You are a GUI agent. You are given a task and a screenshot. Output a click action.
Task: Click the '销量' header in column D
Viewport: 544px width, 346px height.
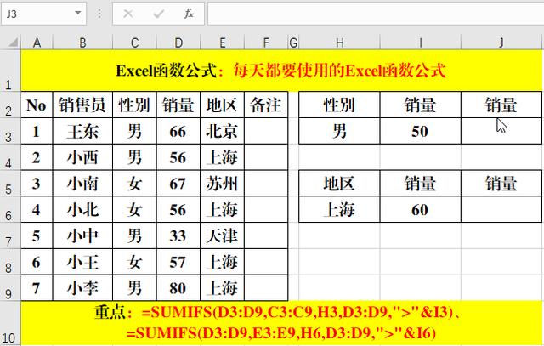pyautogui.click(x=178, y=105)
